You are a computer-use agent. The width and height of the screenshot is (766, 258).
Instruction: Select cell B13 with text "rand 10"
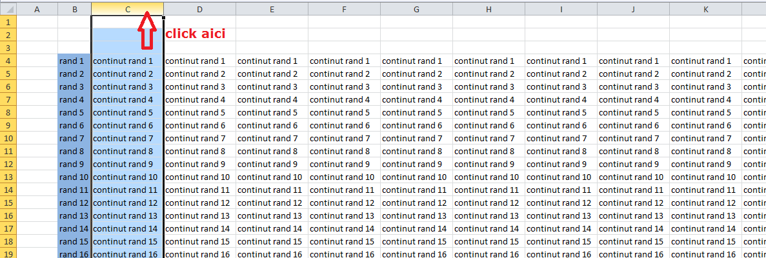click(74, 177)
